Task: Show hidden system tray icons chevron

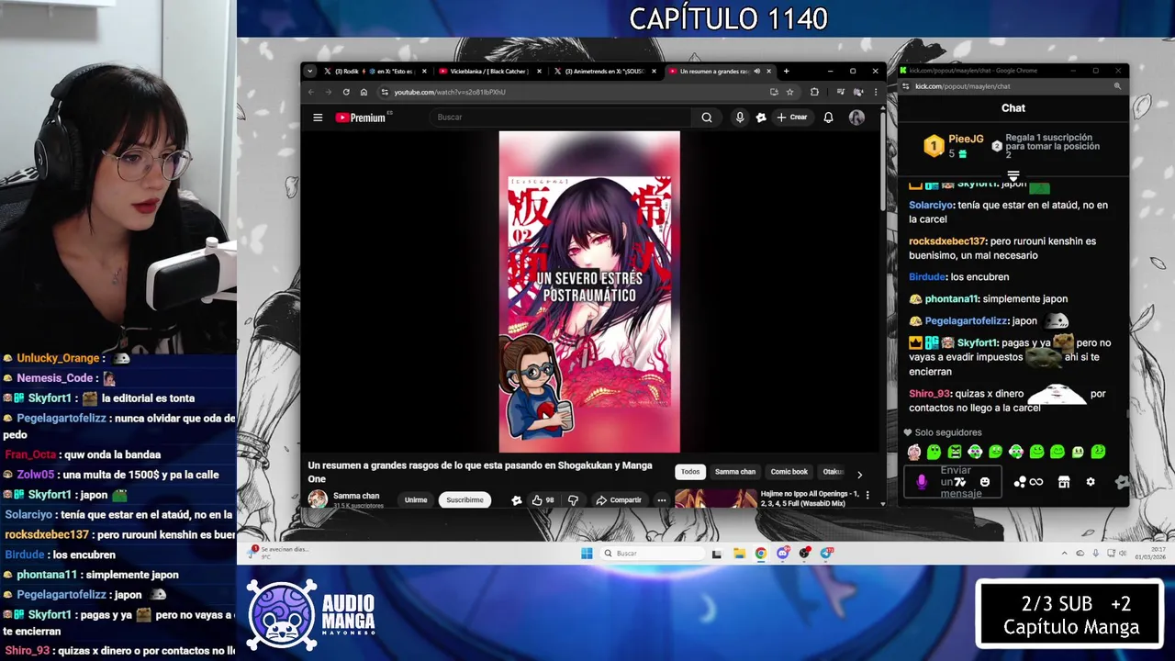Action: 1064,554
